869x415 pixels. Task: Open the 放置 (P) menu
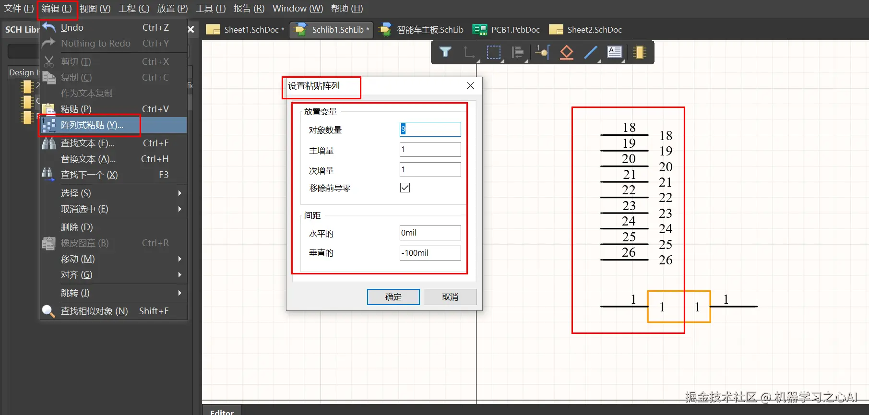click(x=173, y=9)
